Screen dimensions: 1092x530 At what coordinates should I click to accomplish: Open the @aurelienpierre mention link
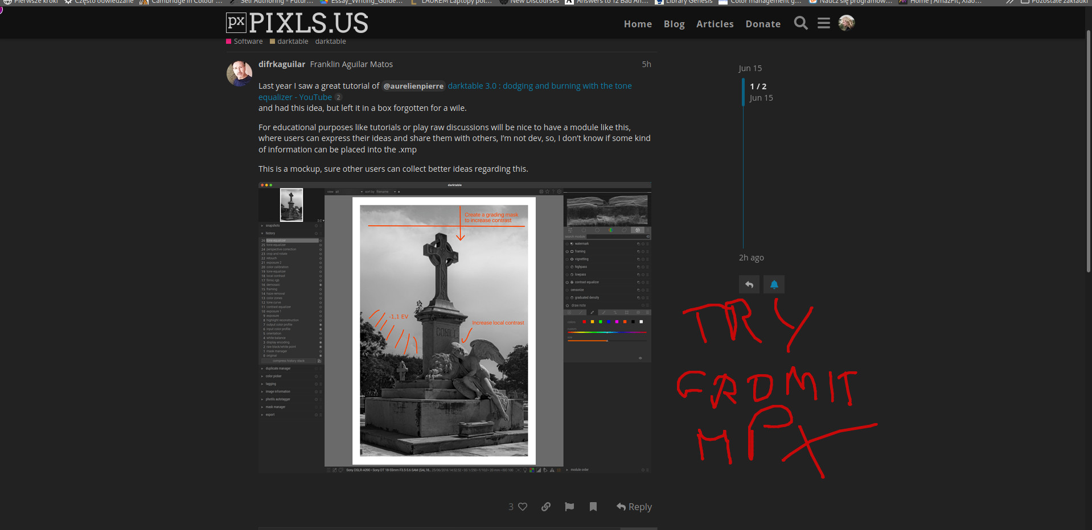coord(413,86)
